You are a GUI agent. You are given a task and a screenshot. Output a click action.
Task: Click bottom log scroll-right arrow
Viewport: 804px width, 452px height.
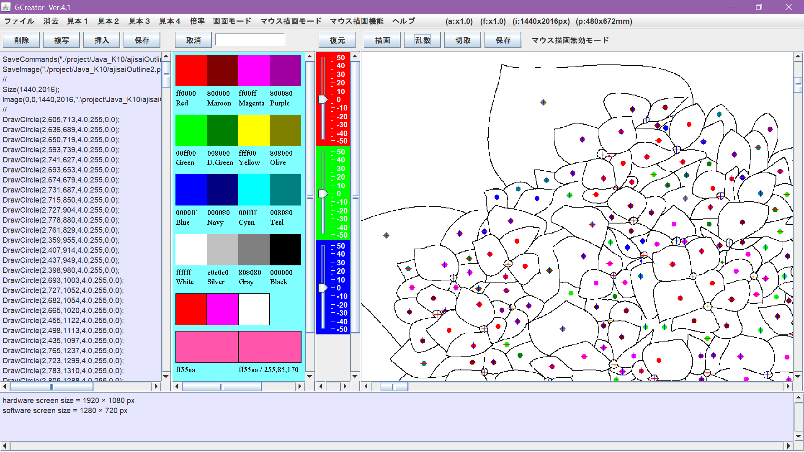[x=789, y=446]
